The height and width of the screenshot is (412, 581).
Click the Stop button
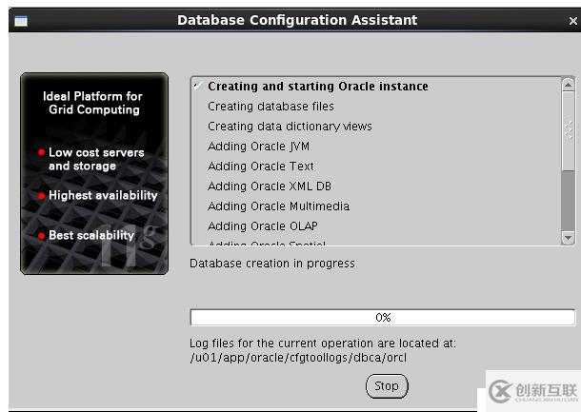click(x=387, y=386)
